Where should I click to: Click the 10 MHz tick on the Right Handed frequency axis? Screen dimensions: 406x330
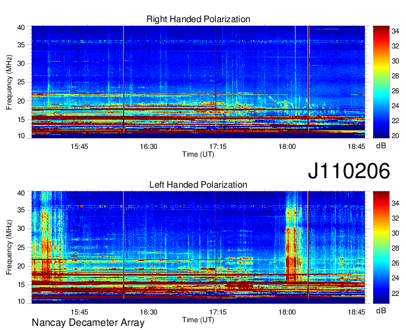21,136
